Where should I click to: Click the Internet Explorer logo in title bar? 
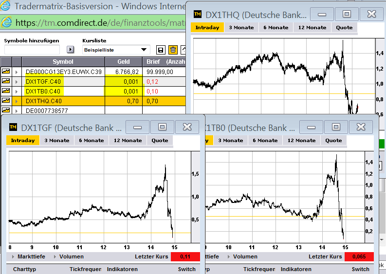[5, 6]
